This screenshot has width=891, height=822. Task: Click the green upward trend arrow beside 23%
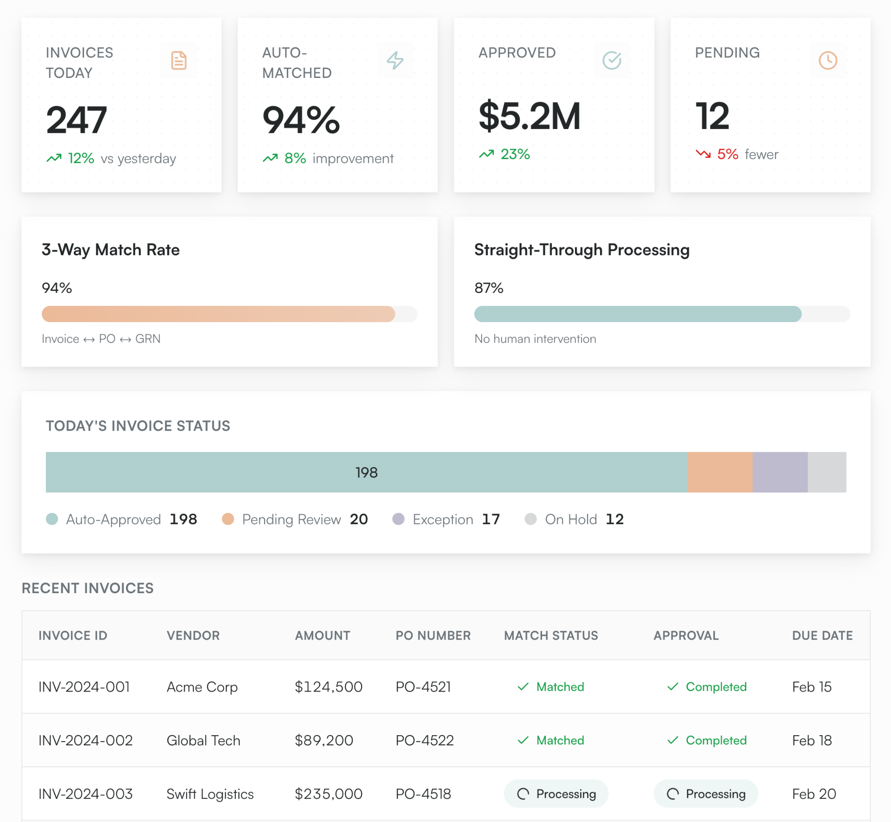coord(486,154)
